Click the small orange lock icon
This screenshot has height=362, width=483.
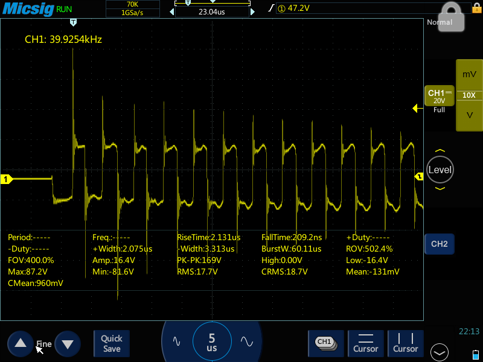[476, 7]
